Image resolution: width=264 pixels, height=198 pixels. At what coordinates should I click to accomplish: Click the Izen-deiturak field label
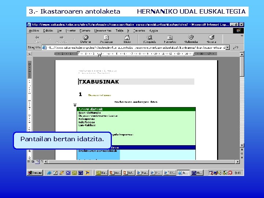click(x=89, y=113)
